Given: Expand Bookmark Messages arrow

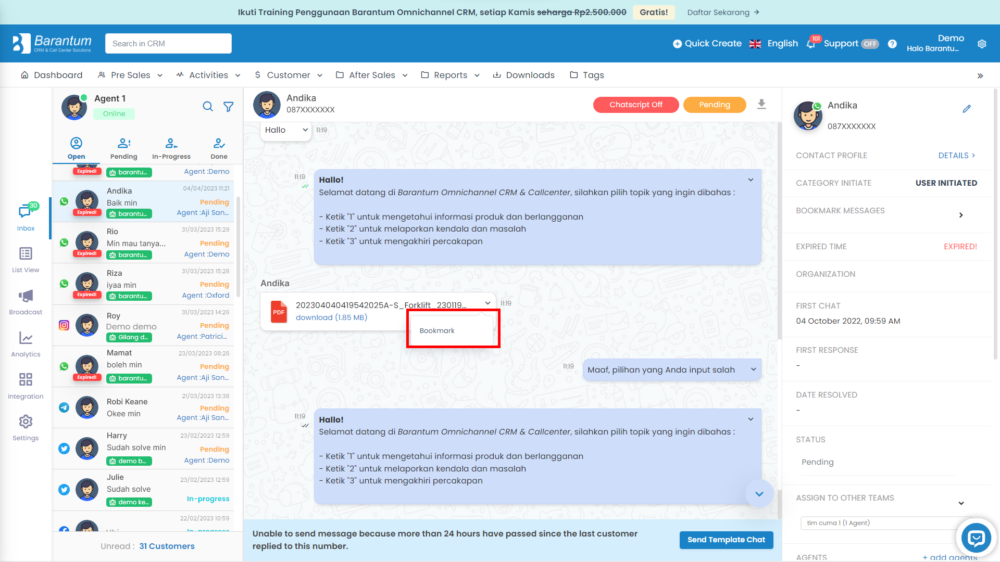Looking at the screenshot, I should [x=961, y=215].
